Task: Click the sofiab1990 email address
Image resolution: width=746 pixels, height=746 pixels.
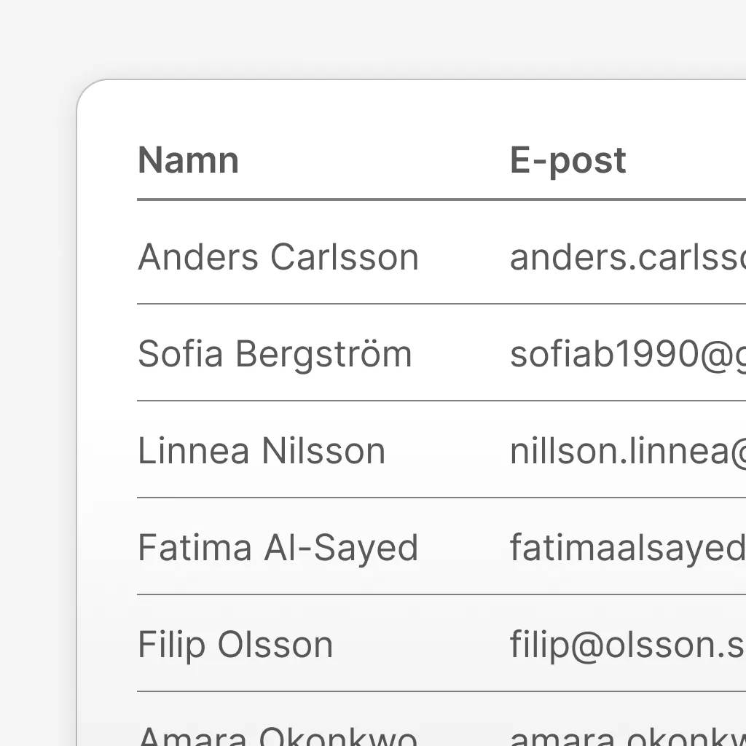Action: coord(627,354)
